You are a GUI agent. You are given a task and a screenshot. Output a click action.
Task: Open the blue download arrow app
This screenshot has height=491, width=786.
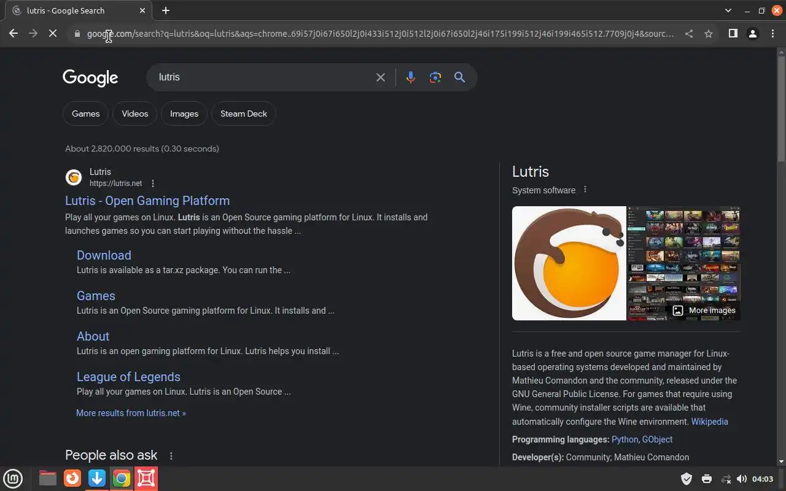(97, 478)
